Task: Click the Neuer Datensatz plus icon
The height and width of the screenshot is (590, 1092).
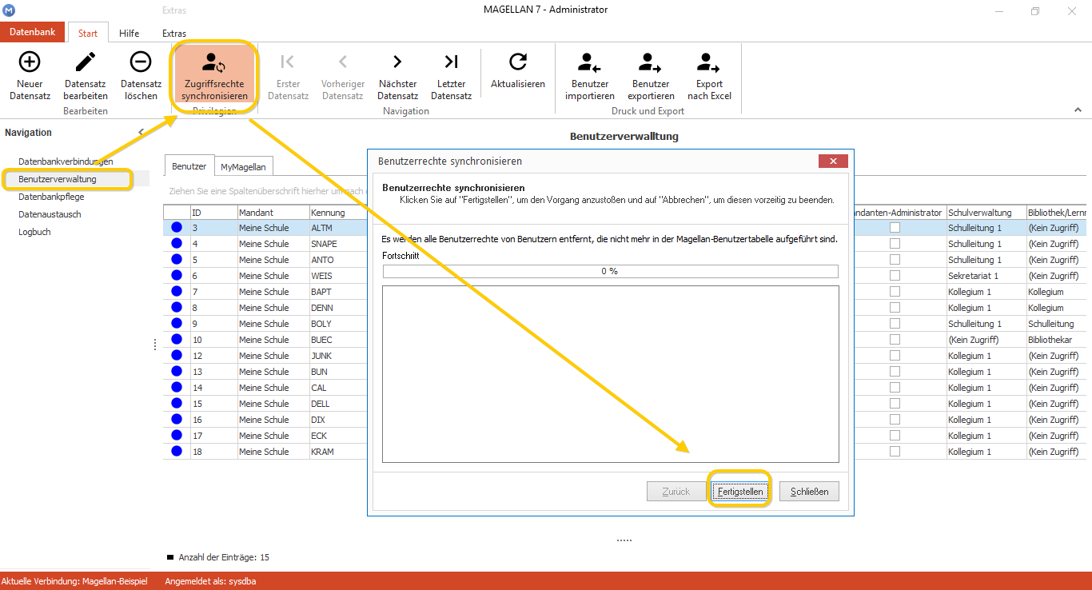Action: click(x=30, y=62)
